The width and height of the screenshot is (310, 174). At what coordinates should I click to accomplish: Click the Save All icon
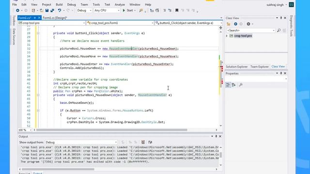pos(52,11)
